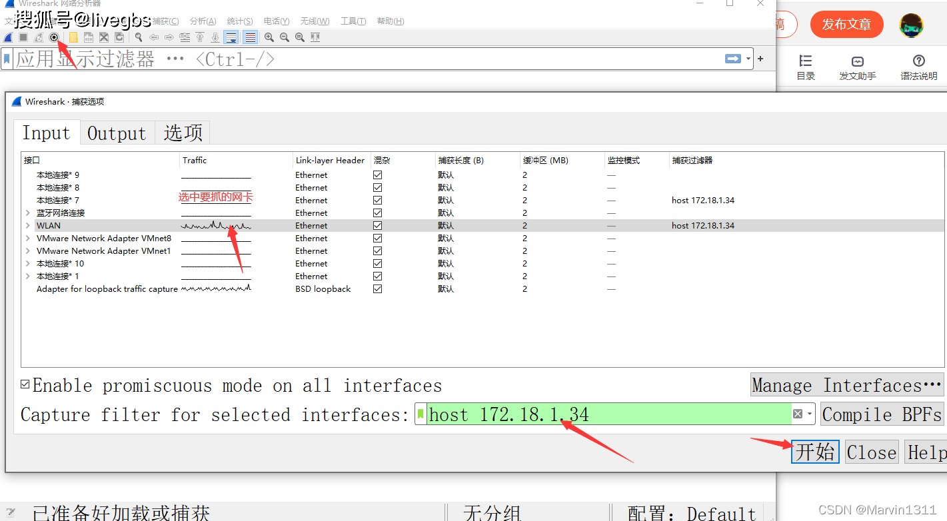Toggle promiscuous checkbox for VMnet8 adapter
The height and width of the screenshot is (521, 947).
(378, 238)
